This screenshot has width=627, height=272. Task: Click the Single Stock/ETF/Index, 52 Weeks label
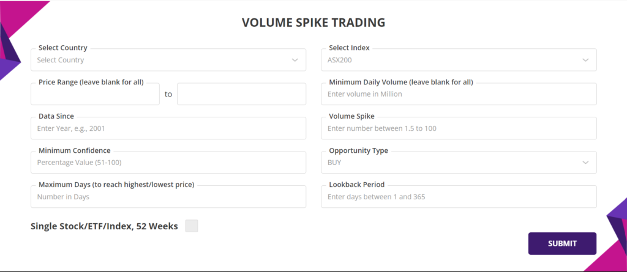point(104,226)
